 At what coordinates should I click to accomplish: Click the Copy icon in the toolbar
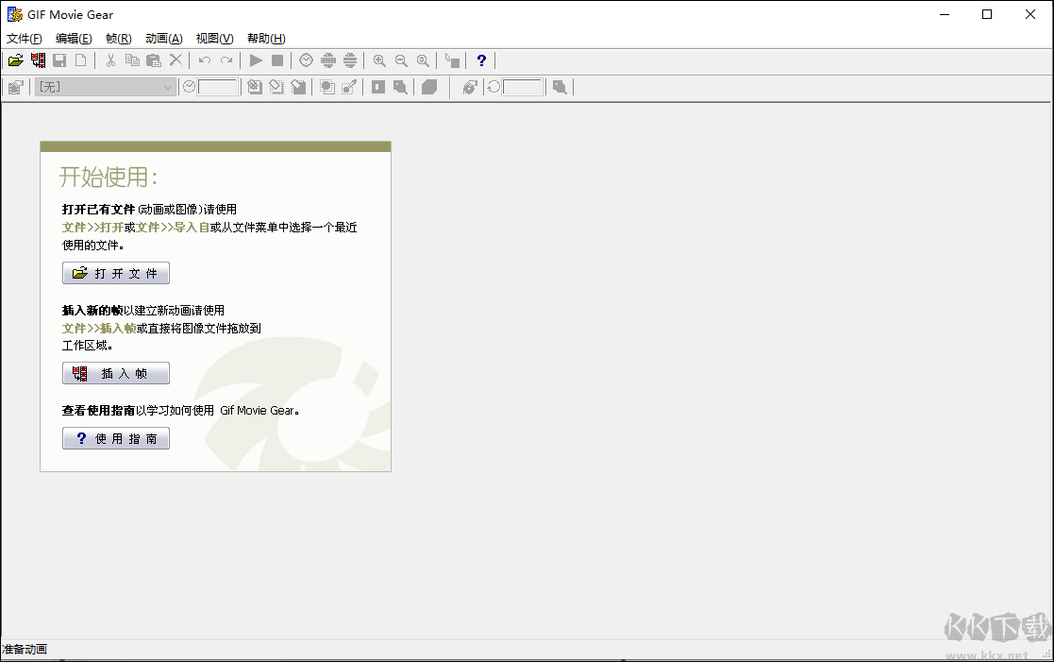132,60
